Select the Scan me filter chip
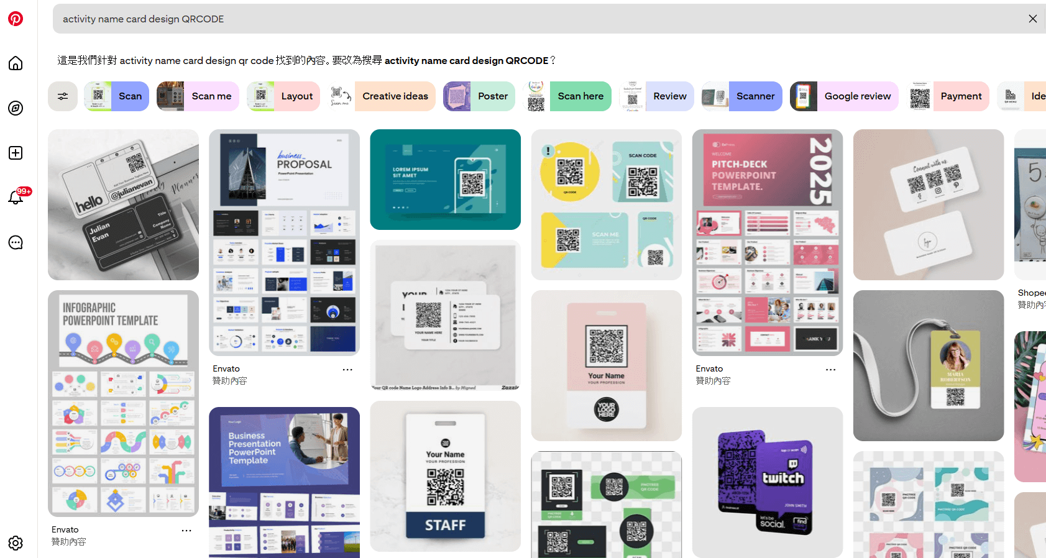Screen dimensions: 1046x558 coord(198,96)
